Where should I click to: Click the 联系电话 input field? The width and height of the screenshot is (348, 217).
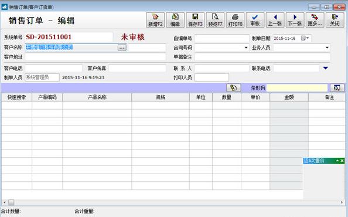296,68
